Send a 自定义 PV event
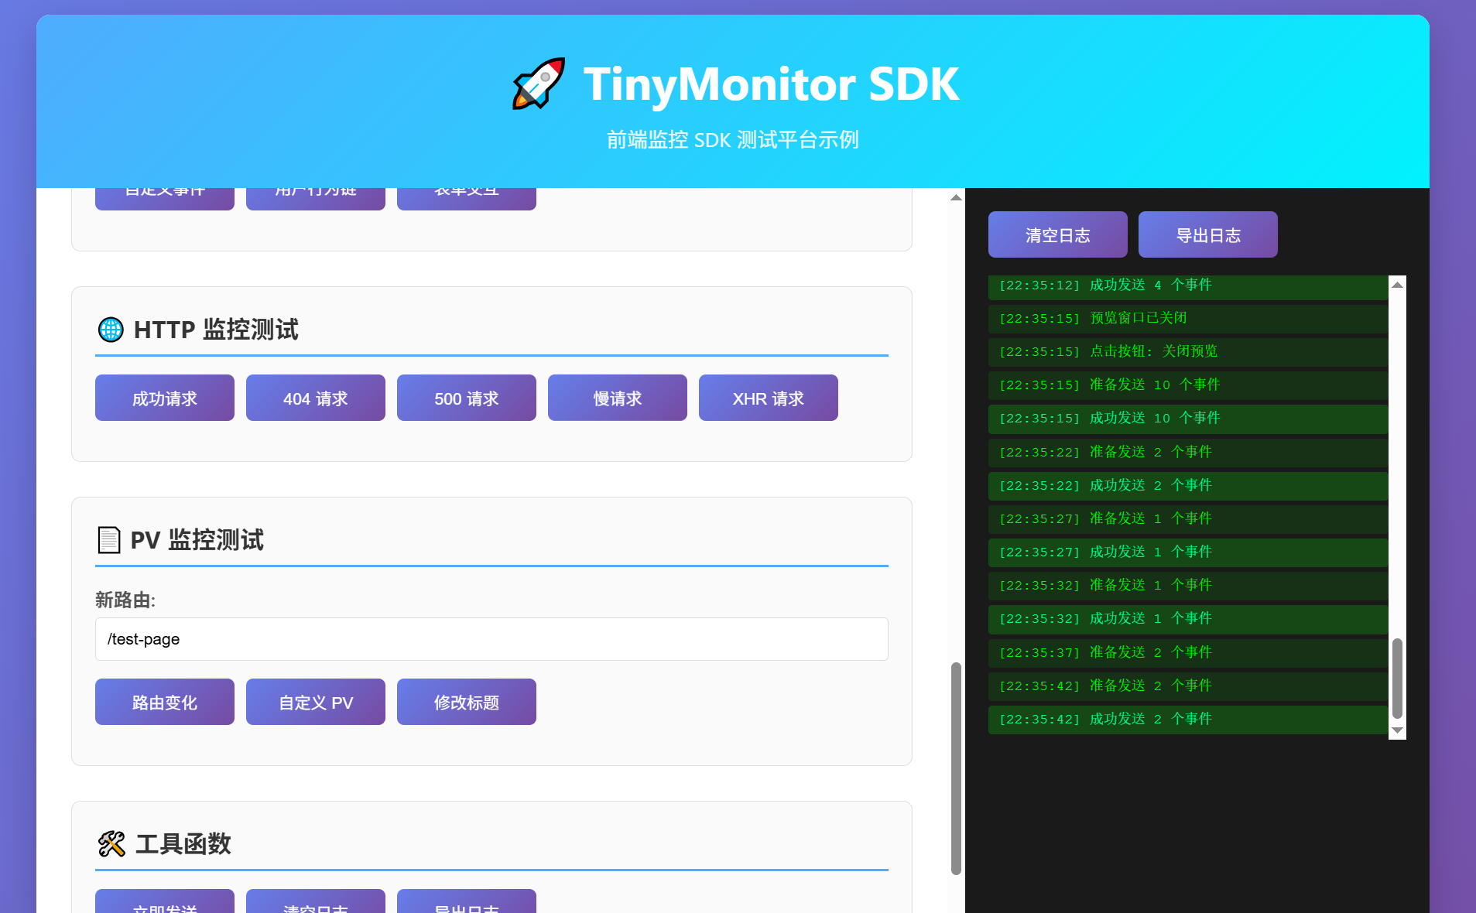The width and height of the screenshot is (1476, 913). click(316, 702)
